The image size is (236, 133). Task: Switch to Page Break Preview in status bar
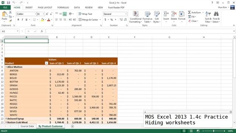click(198, 131)
